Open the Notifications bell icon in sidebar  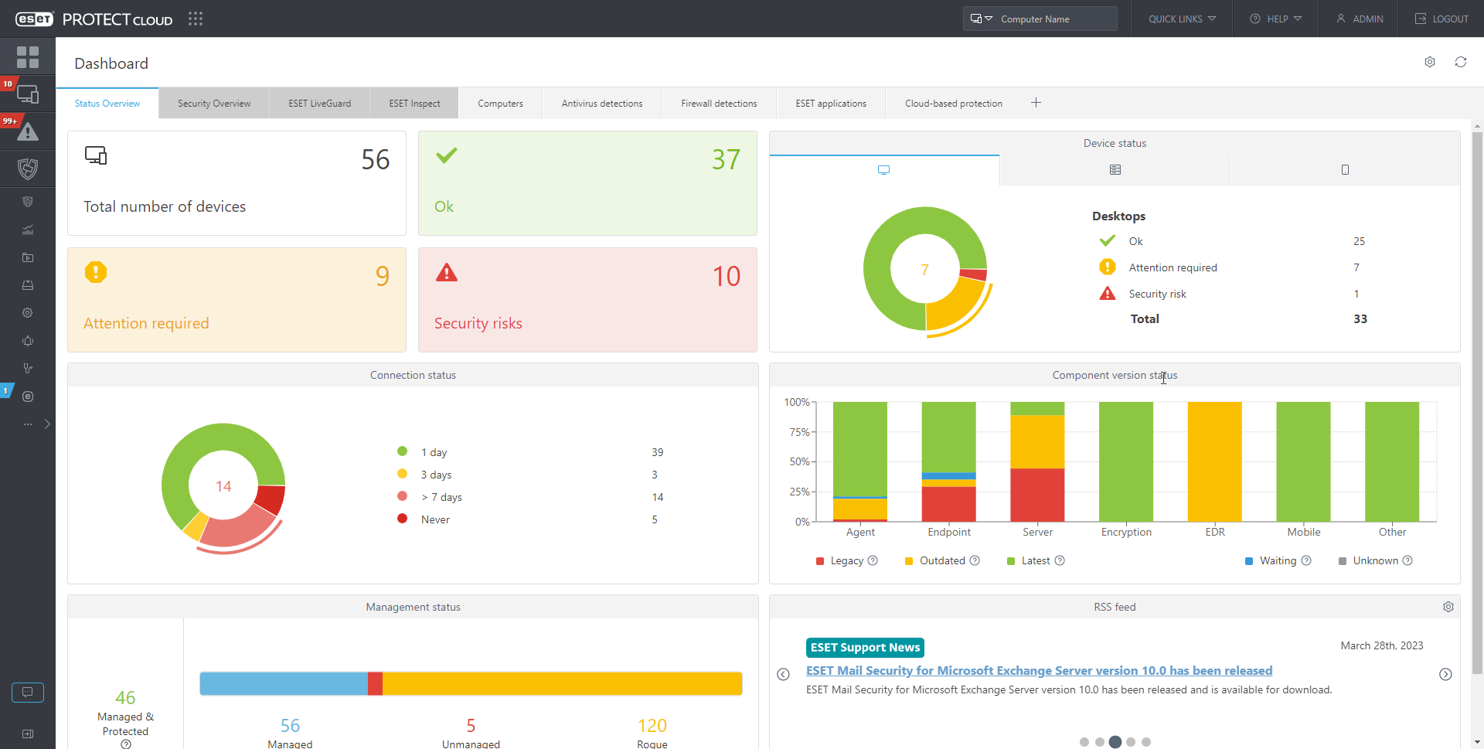28,341
